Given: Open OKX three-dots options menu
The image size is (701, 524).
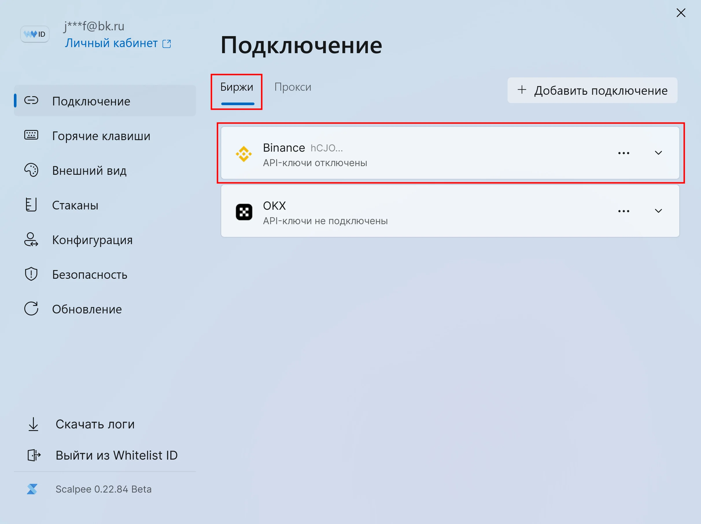Looking at the screenshot, I should click(x=623, y=211).
